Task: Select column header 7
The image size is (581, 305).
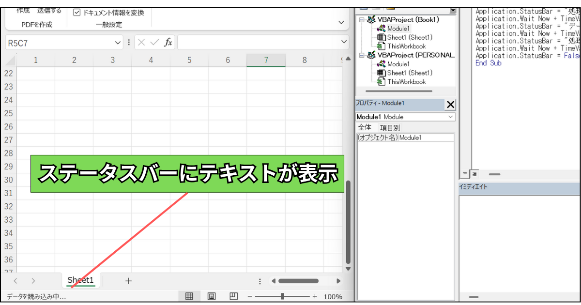Action: click(x=266, y=60)
